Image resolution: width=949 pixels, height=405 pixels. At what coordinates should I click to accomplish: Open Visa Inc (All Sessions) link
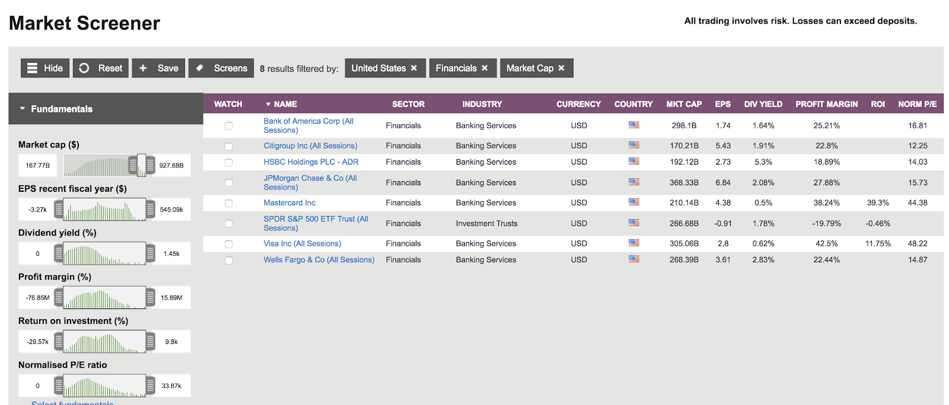pyautogui.click(x=302, y=243)
